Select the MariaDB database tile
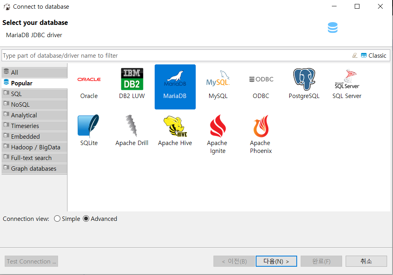Image resolution: width=393 pixels, height=275 pixels. tap(175, 87)
